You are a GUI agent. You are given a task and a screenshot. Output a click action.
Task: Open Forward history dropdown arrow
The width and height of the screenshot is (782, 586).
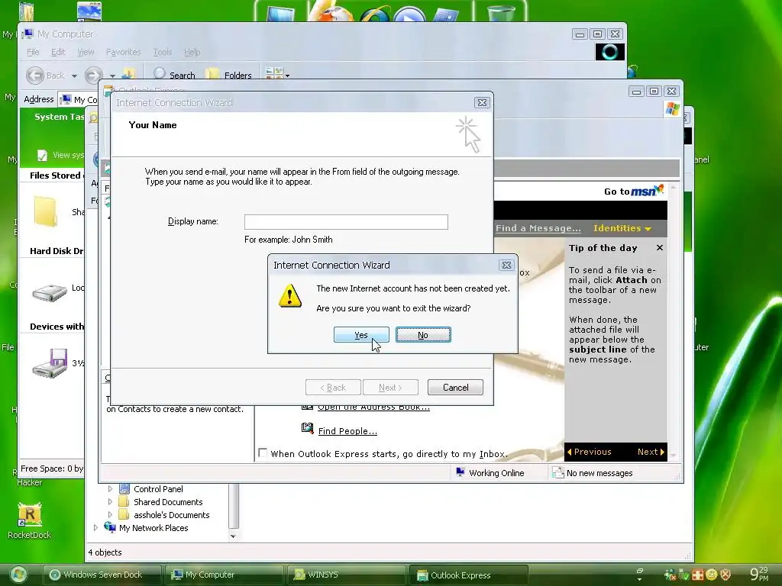click(113, 76)
